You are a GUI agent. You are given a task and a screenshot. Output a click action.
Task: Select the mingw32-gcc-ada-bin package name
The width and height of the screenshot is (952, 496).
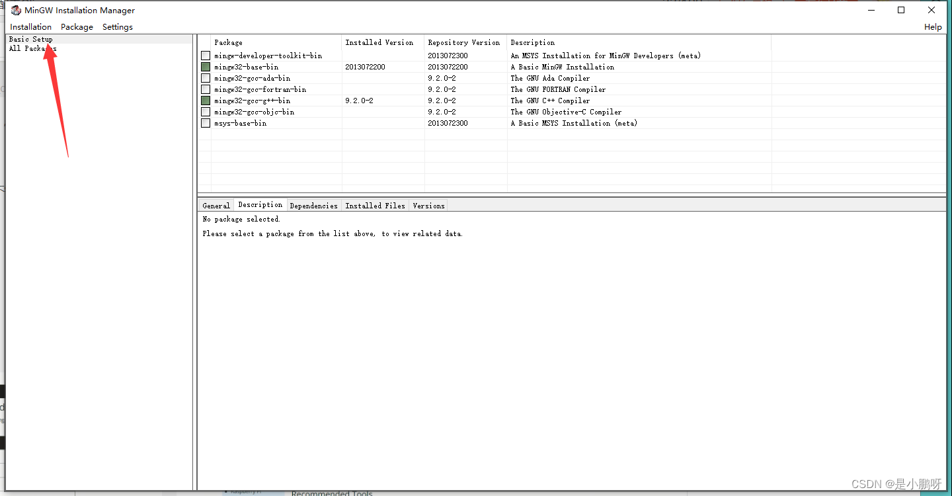click(252, 78)
